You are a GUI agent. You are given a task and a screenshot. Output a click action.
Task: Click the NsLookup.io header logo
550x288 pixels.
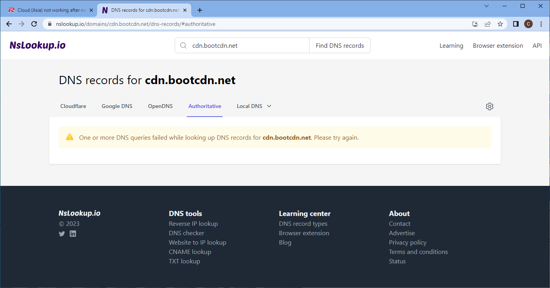(x=38, y=45)
